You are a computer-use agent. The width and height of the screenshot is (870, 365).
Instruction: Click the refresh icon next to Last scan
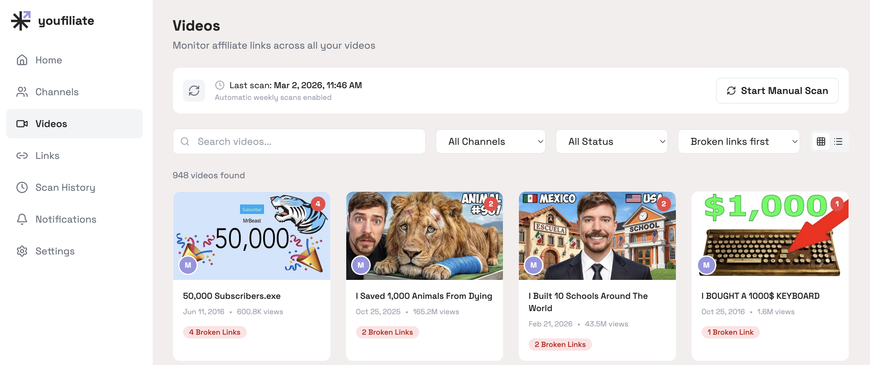(x=194, y=90)
